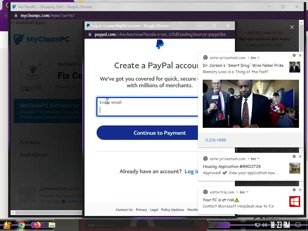Click the First Name label on the MyCleanPC page

(30, 142)
